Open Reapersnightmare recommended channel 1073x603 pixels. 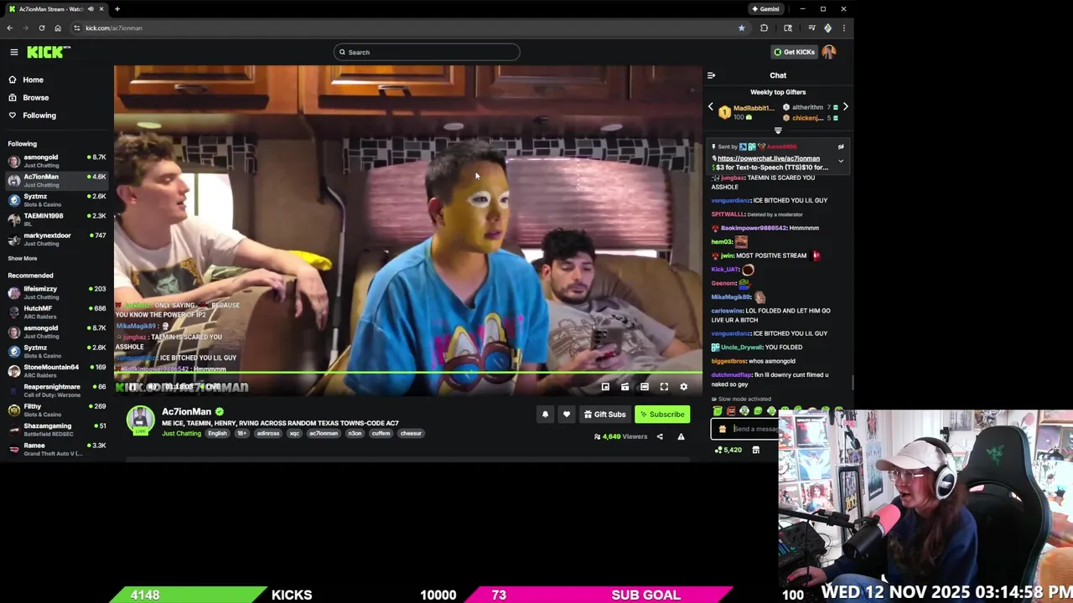57,390
